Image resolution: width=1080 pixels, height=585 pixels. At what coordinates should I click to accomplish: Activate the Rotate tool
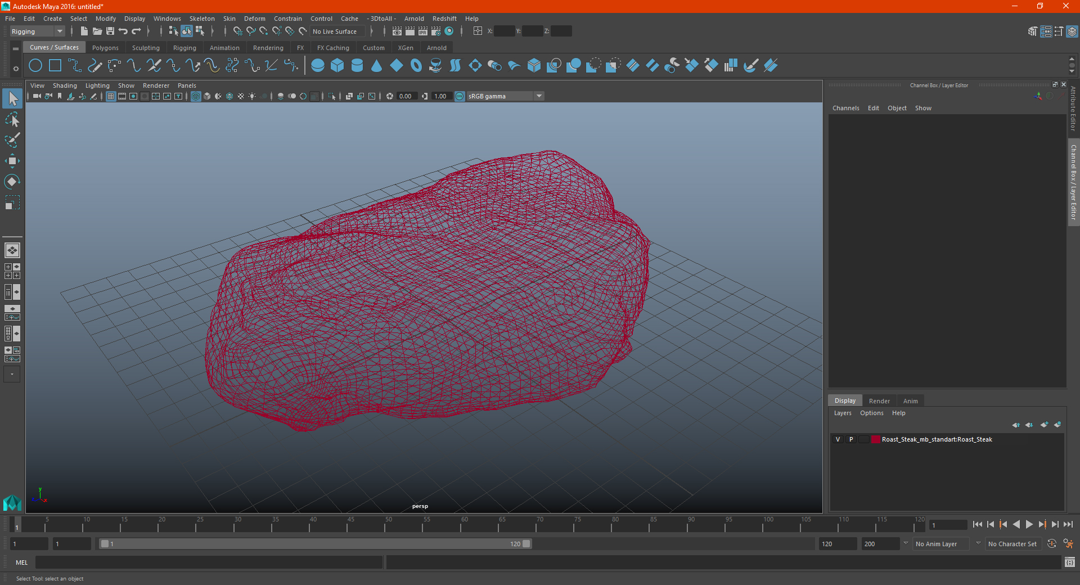coord(12,181)
